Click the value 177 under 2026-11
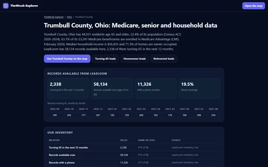 tap(83, 115)
